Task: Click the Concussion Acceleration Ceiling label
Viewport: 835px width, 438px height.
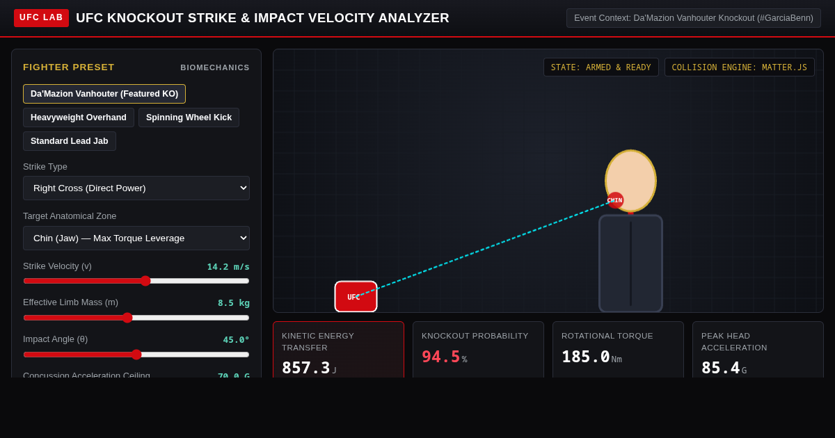Action: coord(86,375)
